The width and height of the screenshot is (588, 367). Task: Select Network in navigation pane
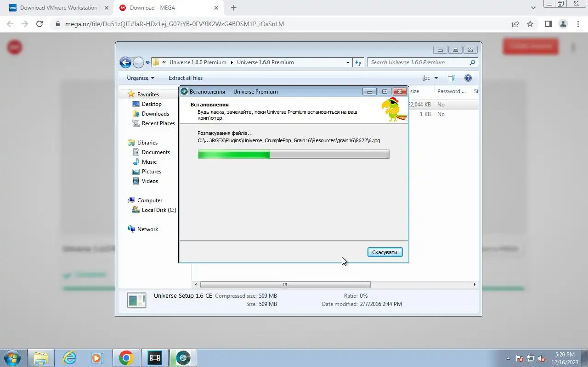click(147, 229)
